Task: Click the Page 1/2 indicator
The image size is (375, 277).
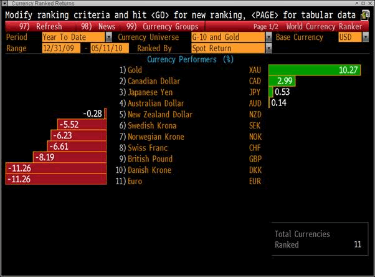Action: pyautogui.click(x=268, y=27)
